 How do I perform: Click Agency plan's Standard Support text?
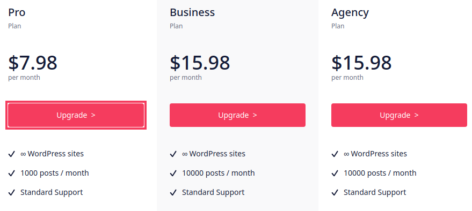[x=375, y=192]
